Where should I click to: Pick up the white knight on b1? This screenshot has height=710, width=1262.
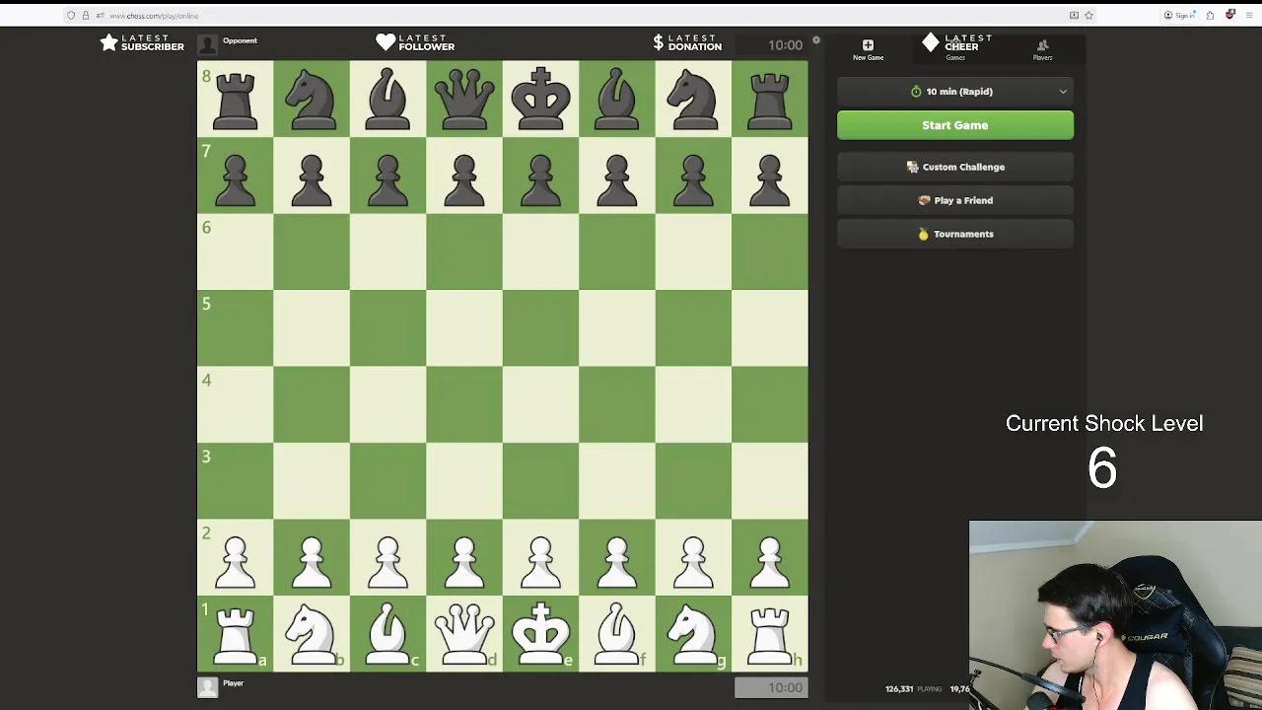(312, 633)
